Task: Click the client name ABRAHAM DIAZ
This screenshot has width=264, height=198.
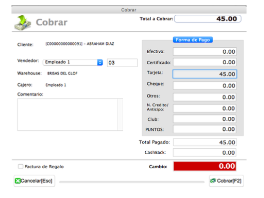Action: point(100,44)
